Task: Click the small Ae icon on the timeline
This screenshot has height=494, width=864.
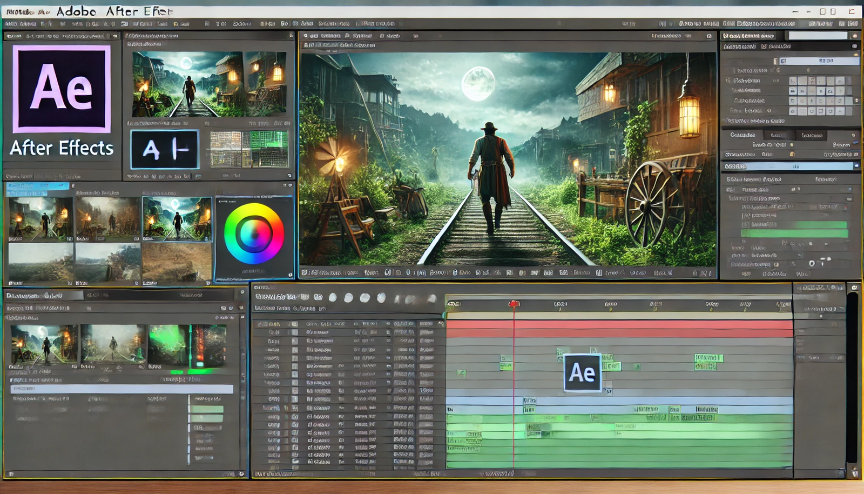Action: (582, 372)
